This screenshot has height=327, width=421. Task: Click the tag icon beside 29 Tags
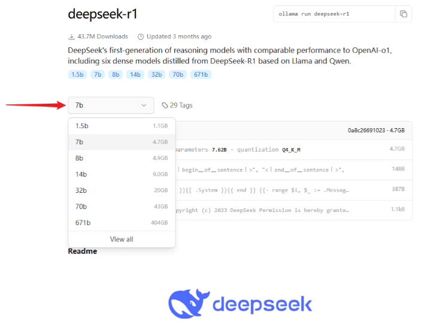(x=165, y=105)
